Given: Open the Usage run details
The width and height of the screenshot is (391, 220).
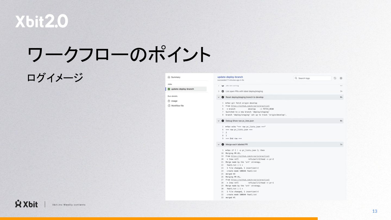Looking at the screenshot, I should coord(174,101).
